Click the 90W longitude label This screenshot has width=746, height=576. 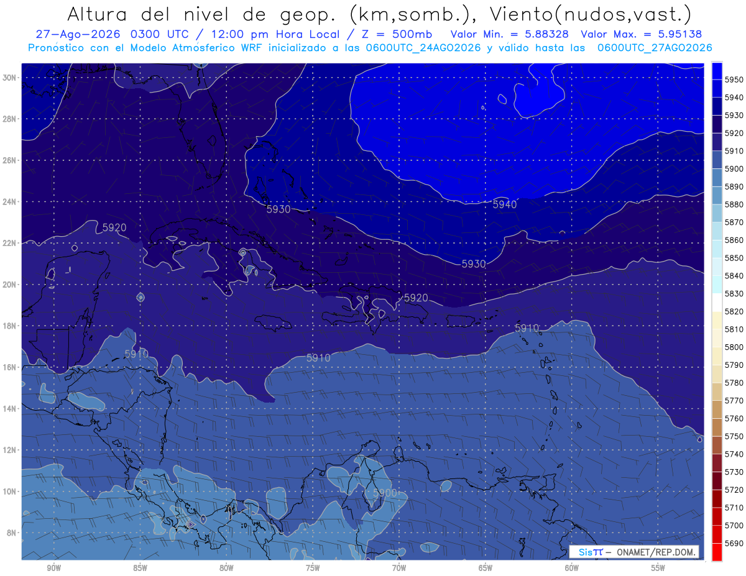tap(53, 568)
